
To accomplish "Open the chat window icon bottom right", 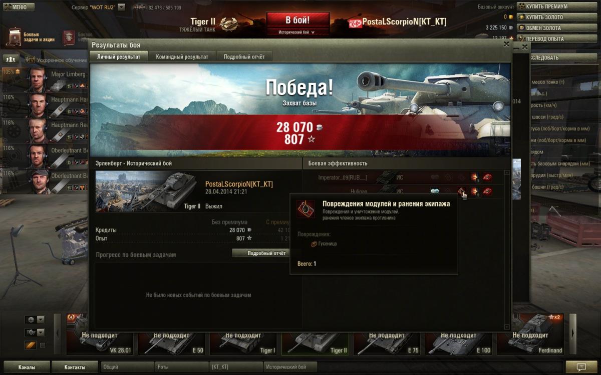I will (581, 366).
